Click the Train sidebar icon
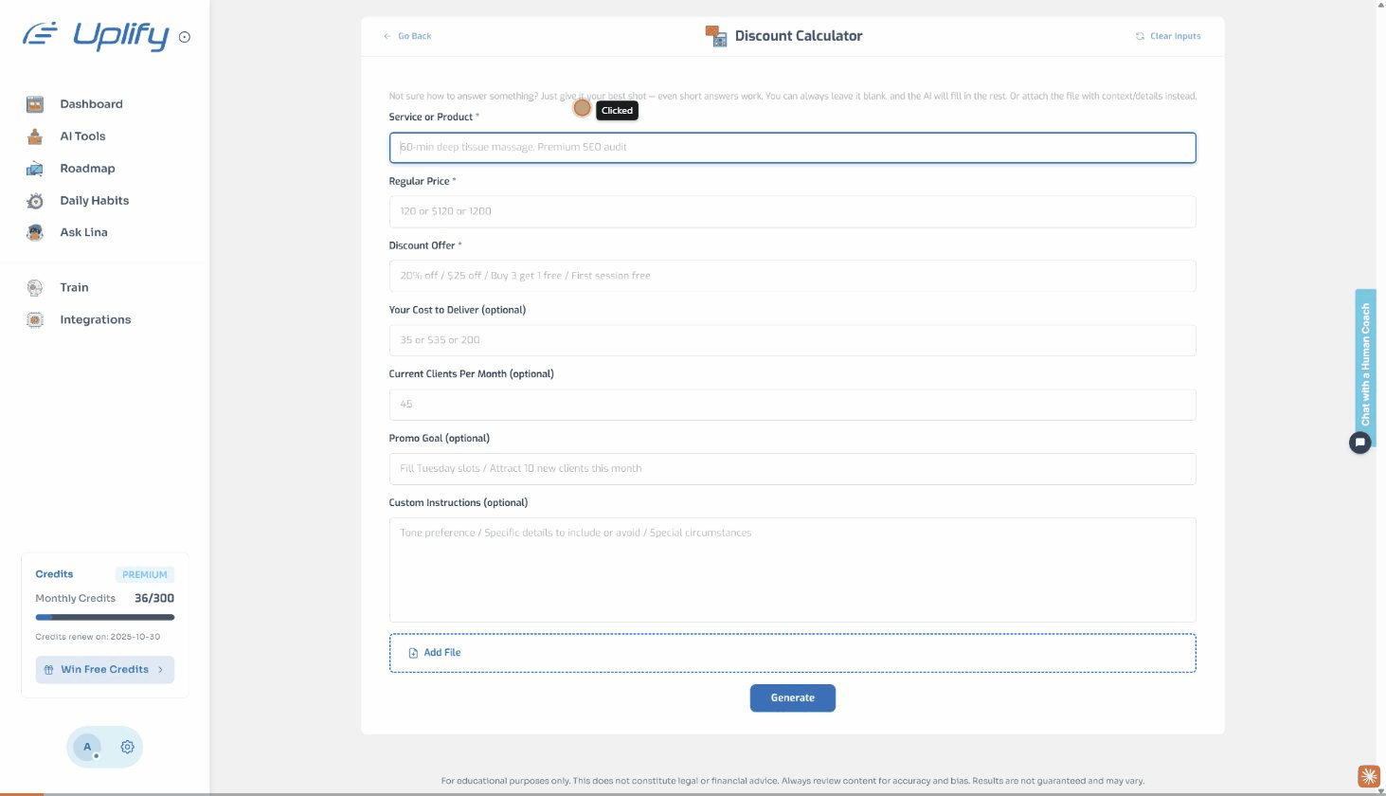Viewport: 1386px width, 796px height. 35,288
